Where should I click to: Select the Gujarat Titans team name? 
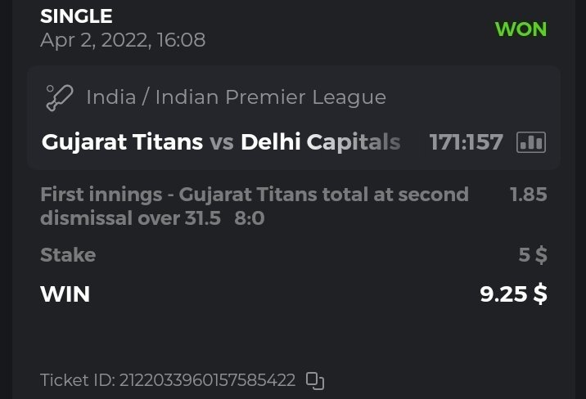[x=122, y=142]
